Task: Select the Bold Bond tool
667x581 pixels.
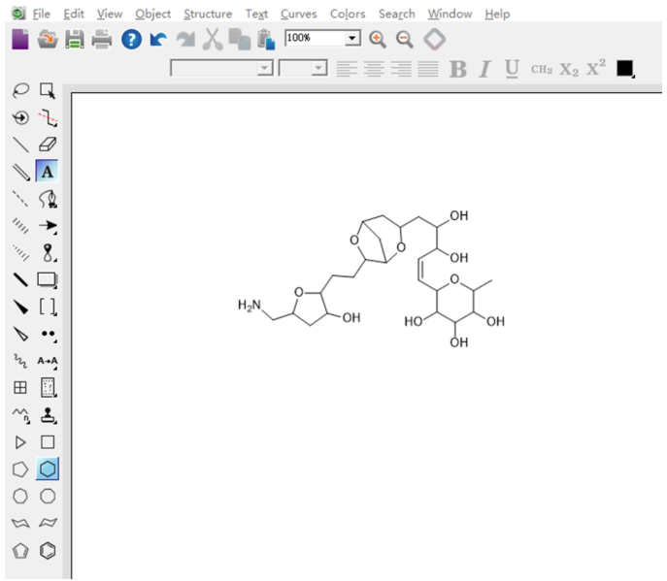Action: [20, 279]
